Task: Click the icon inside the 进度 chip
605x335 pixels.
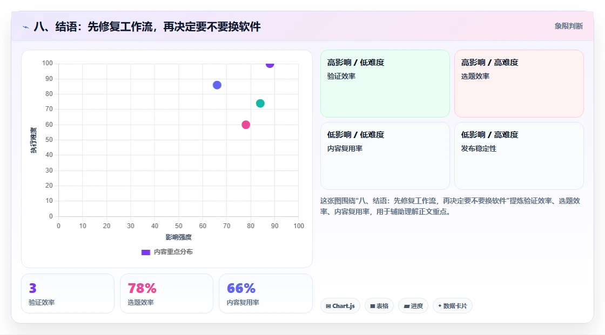Action: coord(407,306)
